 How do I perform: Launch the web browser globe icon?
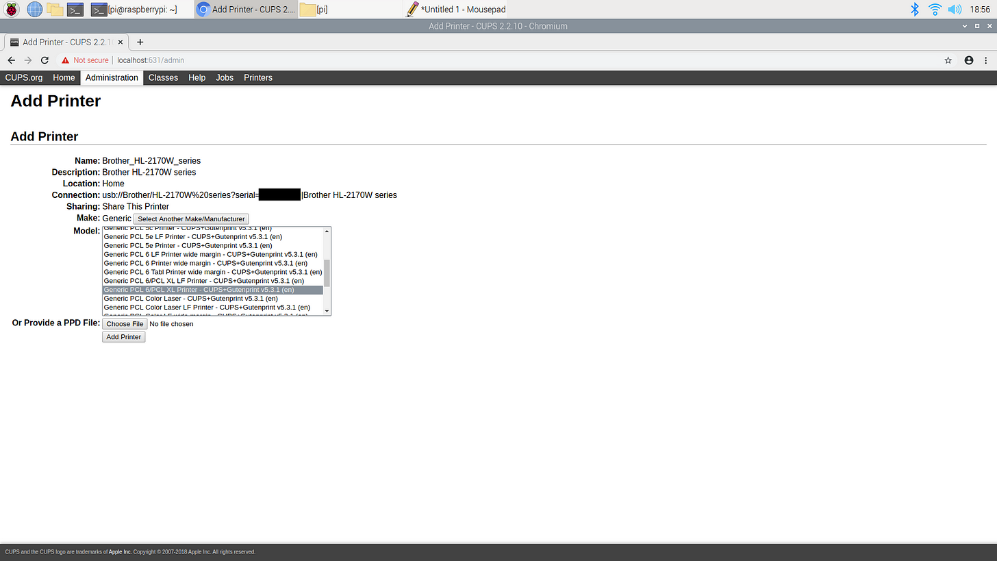[34, 9]
